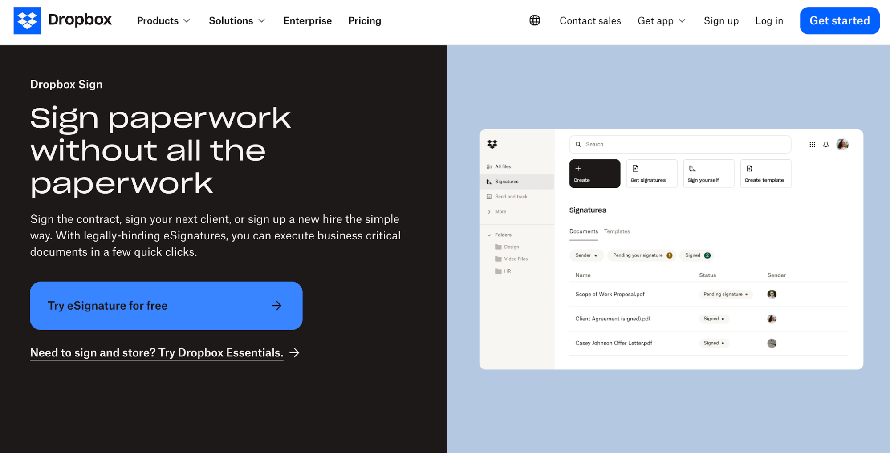Click the notifications bell icon
The image size is (890, 453).
tap(826, 144)
